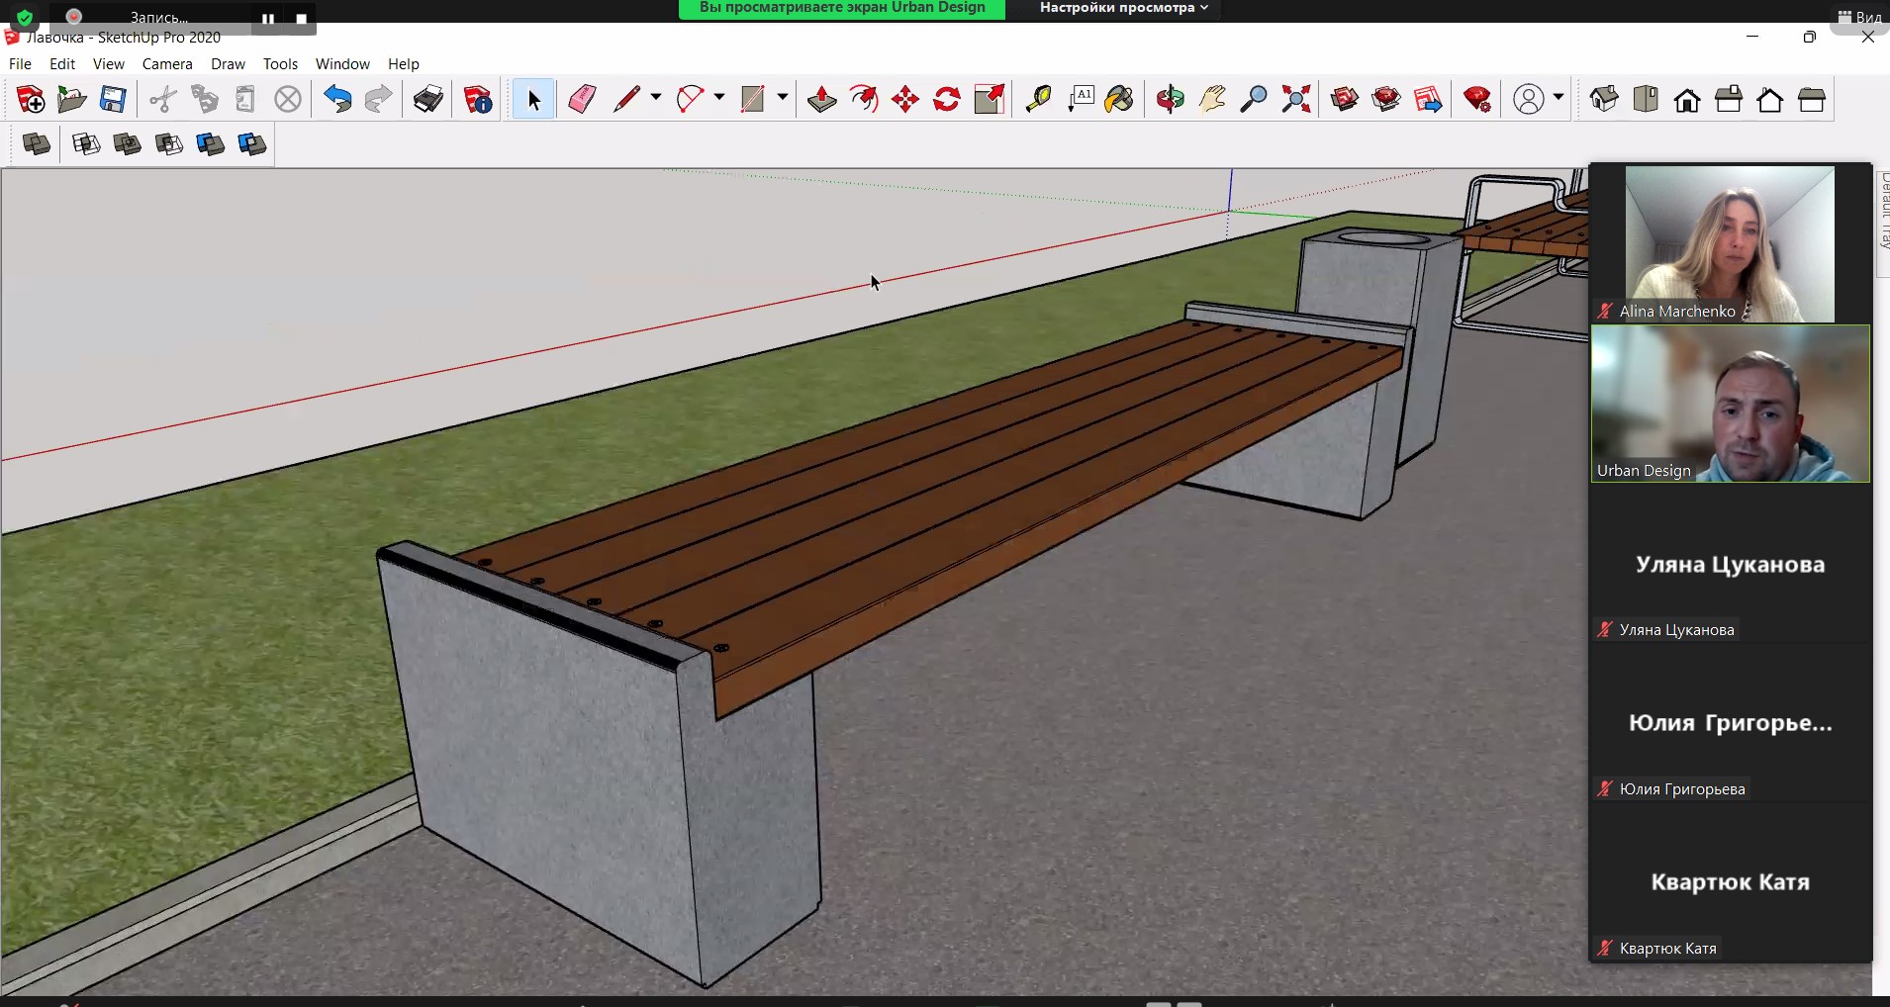Select the Pan hand tool
Viewport: 1890px width, 1007px height.
point(1212,99)
